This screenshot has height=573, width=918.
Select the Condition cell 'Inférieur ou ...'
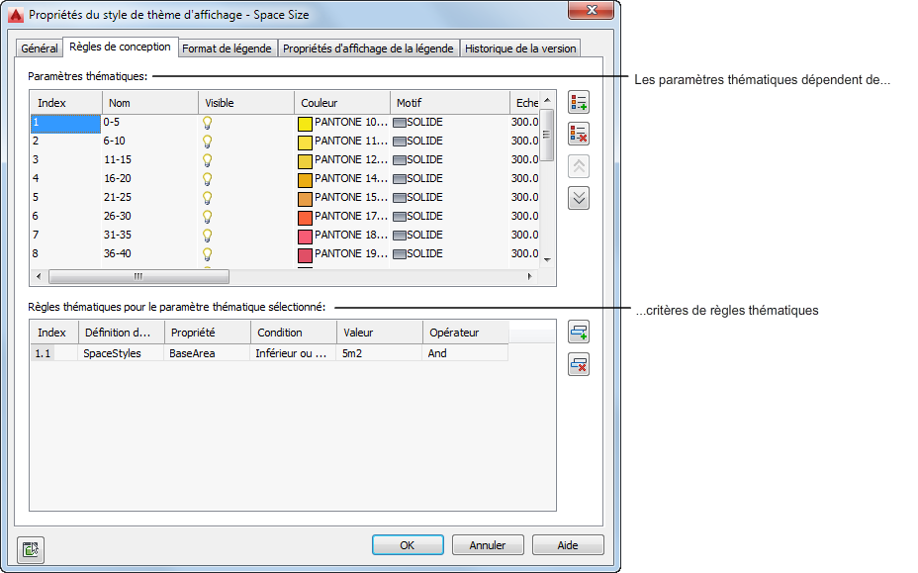[294, 353]
